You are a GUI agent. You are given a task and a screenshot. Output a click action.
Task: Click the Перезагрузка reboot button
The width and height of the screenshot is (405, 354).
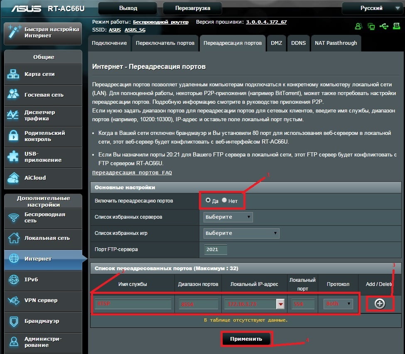192,8
